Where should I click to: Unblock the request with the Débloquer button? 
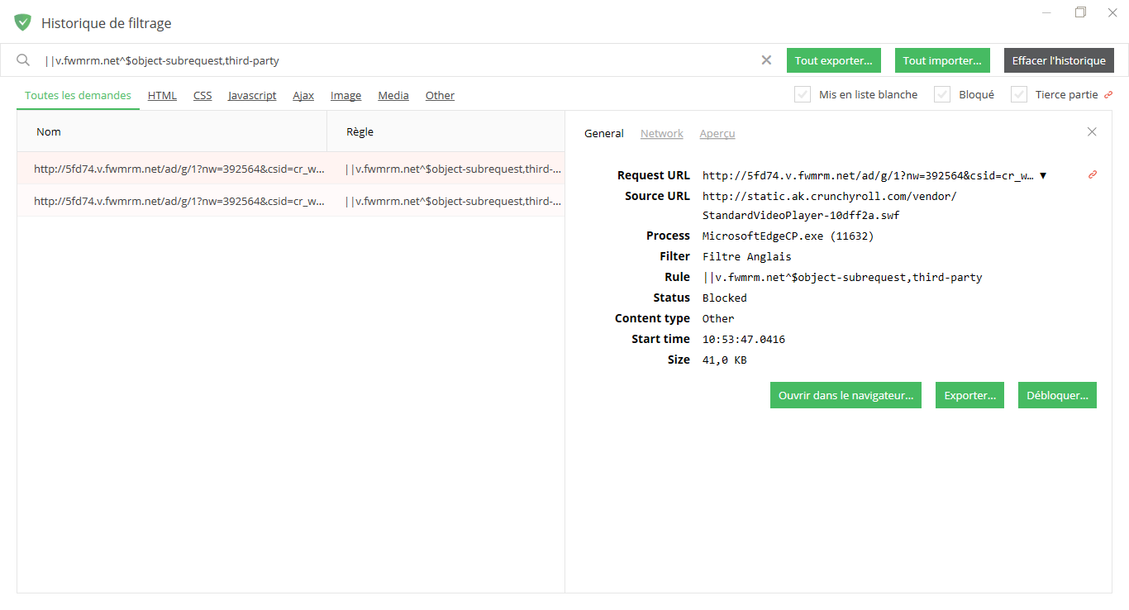[x=1057, y=395]
